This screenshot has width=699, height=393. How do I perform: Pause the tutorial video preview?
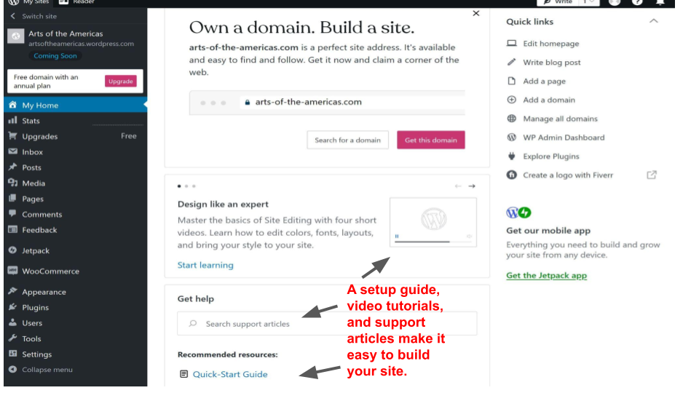pyautogui.click(x=397, y=236)
